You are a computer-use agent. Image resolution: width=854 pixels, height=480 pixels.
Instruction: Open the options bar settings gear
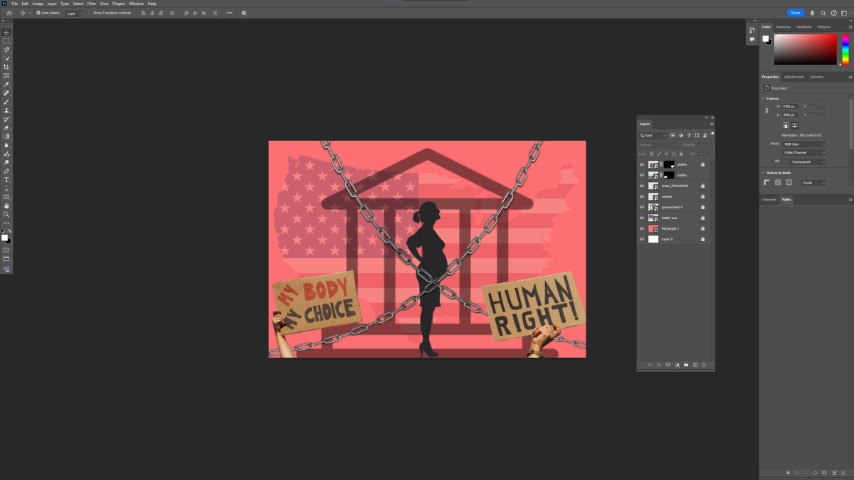(244, 13)
